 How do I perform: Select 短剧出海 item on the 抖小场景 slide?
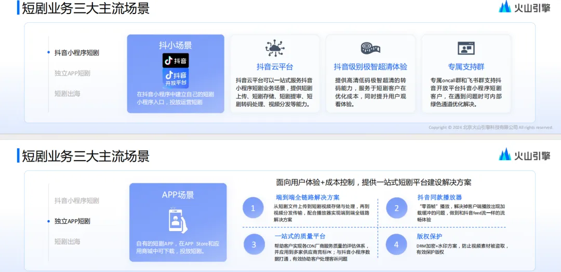67,94
